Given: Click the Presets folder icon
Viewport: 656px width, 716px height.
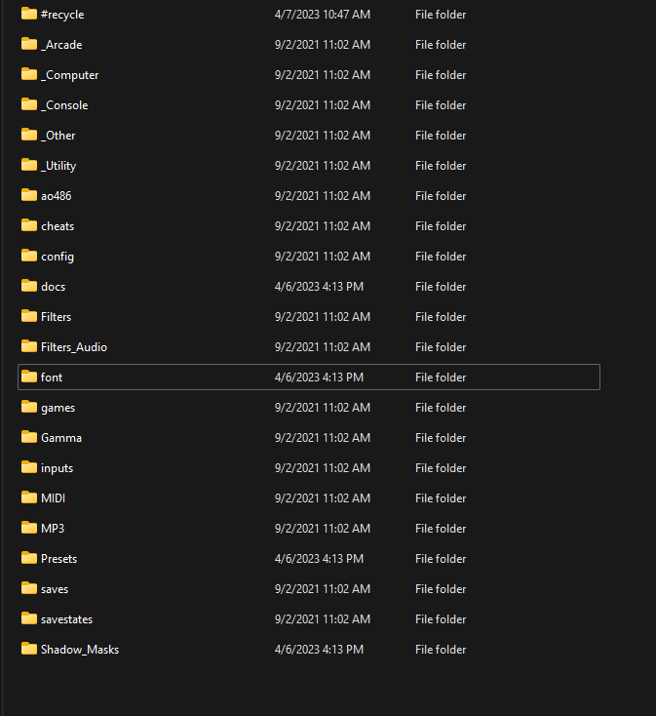Looking at the screenshot, I should coord(29,558).
